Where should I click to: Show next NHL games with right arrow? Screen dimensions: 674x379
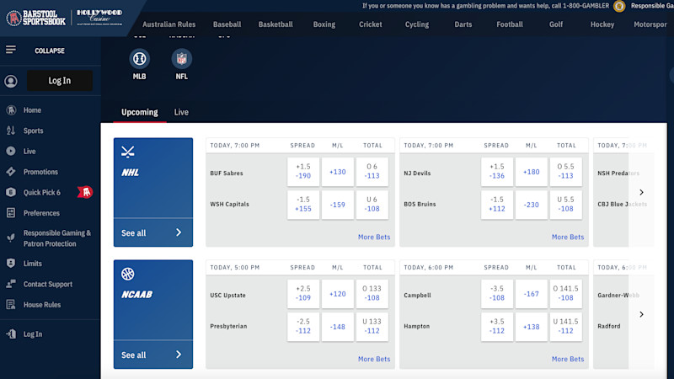click(641, 192)
